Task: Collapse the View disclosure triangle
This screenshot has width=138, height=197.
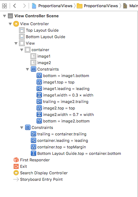Action: coord(16,43)
